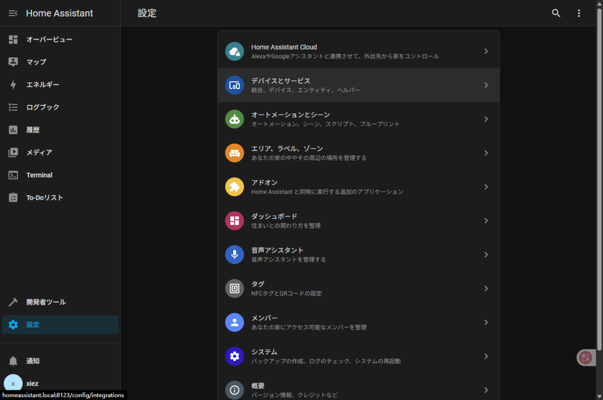Click the Home Assistant Cloud icon
This screenshot has width=603, height=400.
[x=235, y=51]
